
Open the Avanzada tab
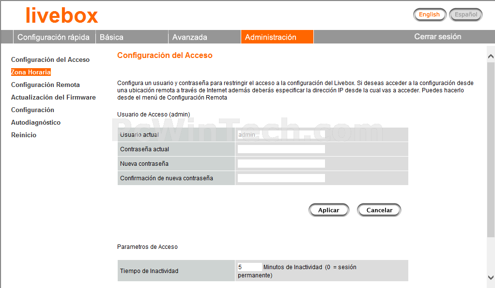tap(204, 37)
